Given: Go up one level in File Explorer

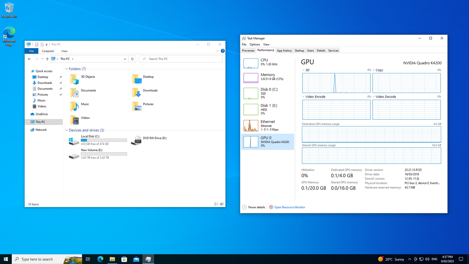Looking at the screenshot, I should coord(47,59).
